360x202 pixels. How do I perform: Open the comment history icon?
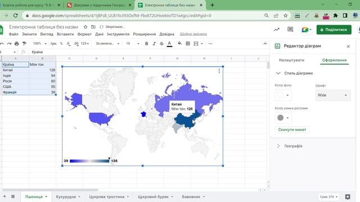pyautogui.click(x=290, y=30)
